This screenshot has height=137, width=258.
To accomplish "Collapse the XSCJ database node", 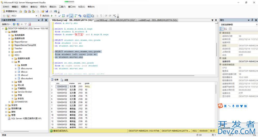I will [9, 55].
